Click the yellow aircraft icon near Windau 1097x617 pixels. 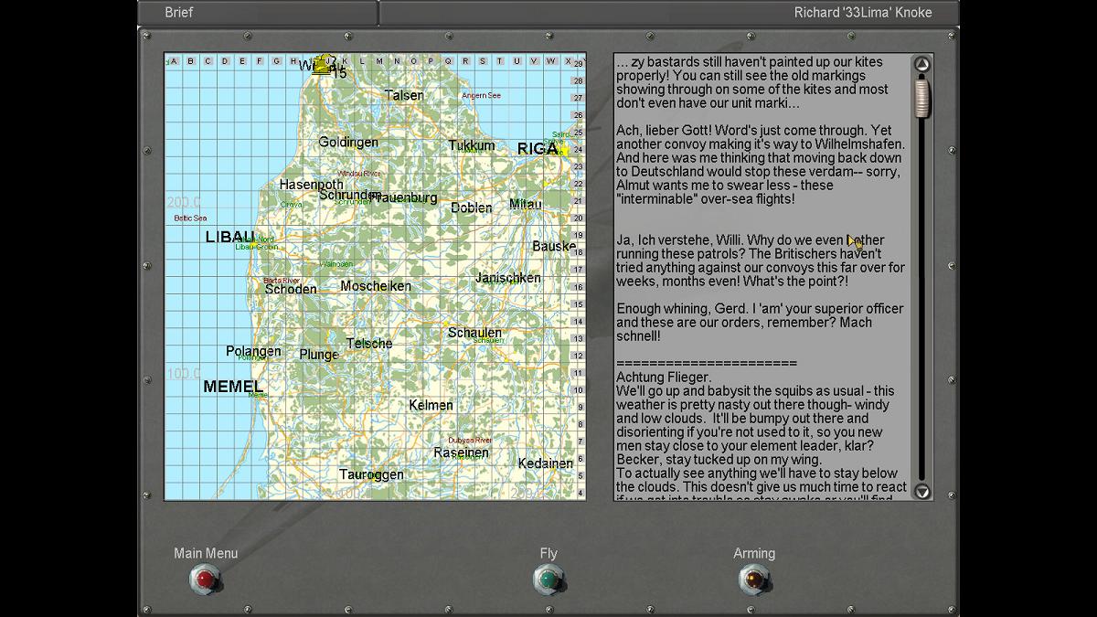pyautogui.click(x=323, y=65)
